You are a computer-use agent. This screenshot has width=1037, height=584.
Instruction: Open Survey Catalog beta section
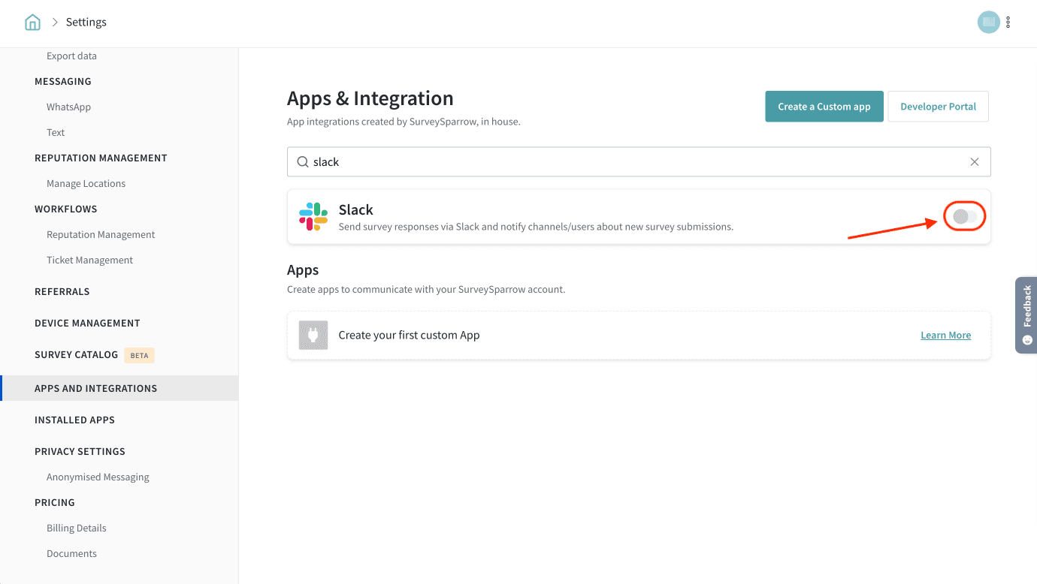click(76, 355)
